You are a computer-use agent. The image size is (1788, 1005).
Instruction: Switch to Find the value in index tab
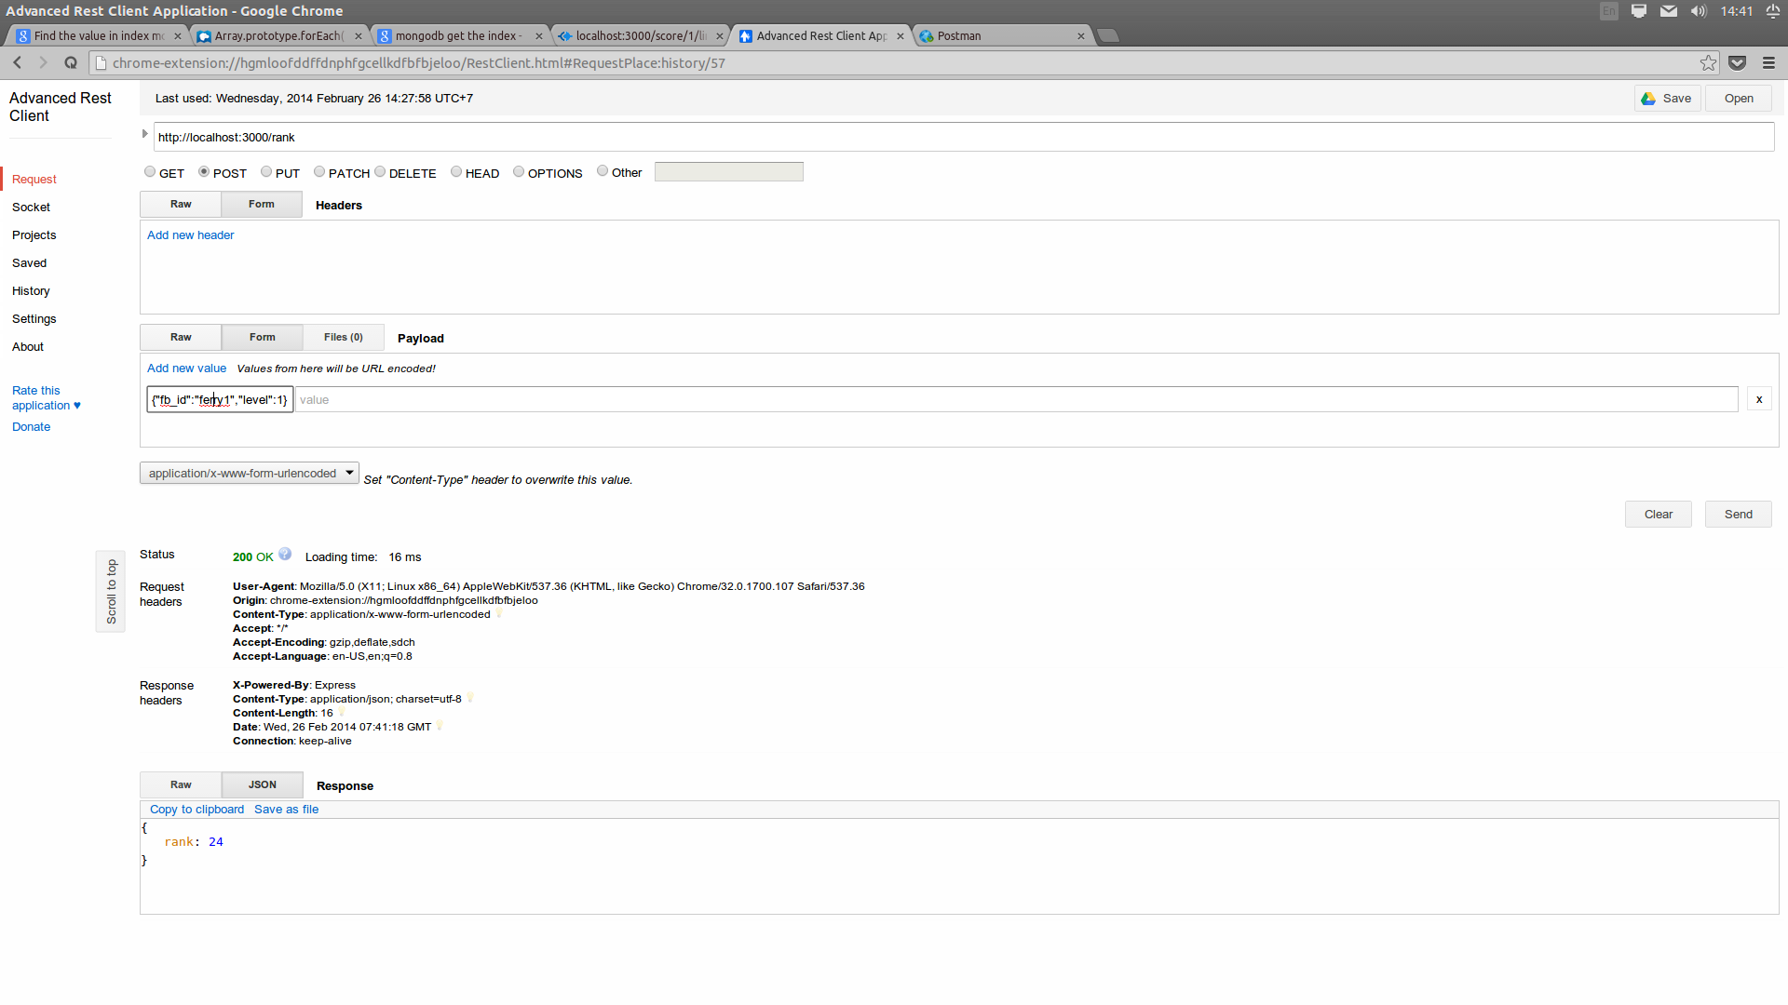tap(99, 36)
